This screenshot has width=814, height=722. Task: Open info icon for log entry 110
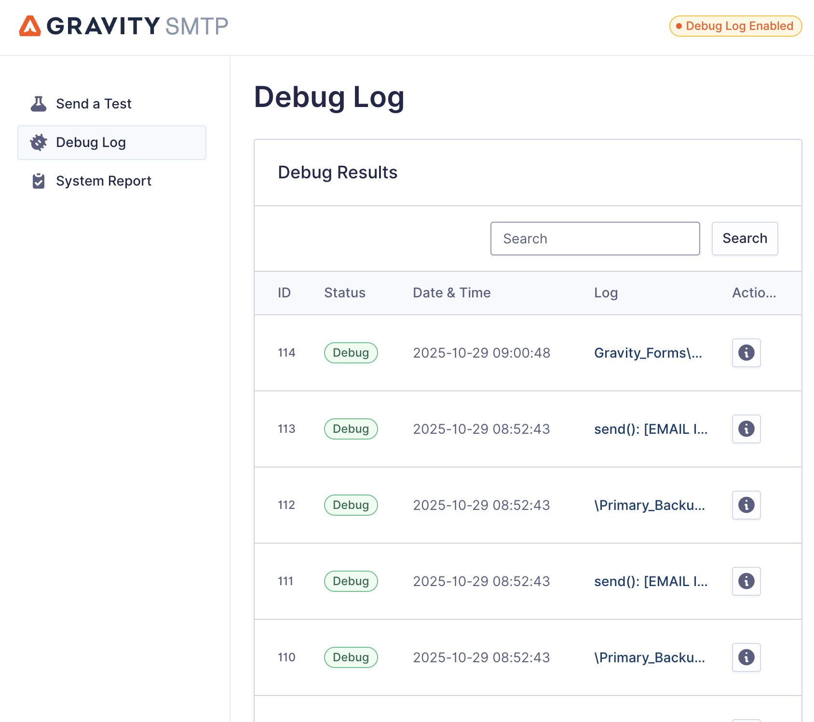(746, 657)
